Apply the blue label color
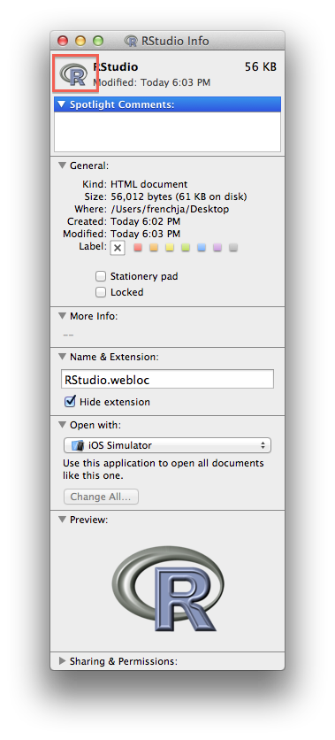 202,247
